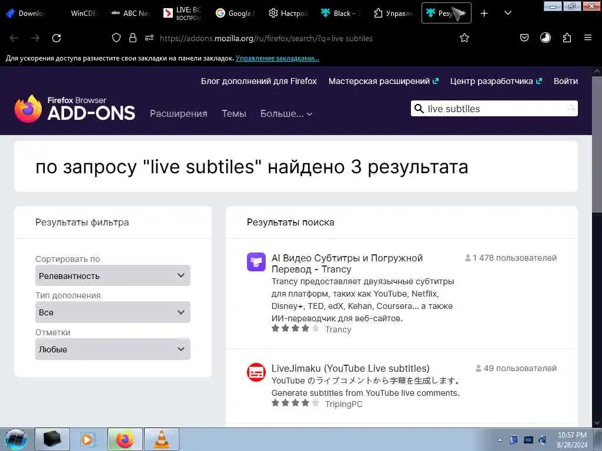Go back with the browser back arrow
Viewport: 602px width, 451px height.
click(x=14, y=38)
